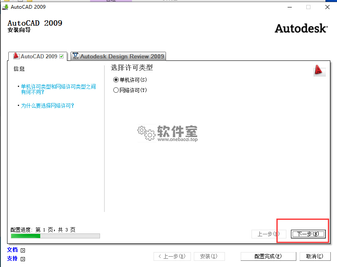Expand the arrow icon next to 文档
337x267 pixels.
(23, 250)
